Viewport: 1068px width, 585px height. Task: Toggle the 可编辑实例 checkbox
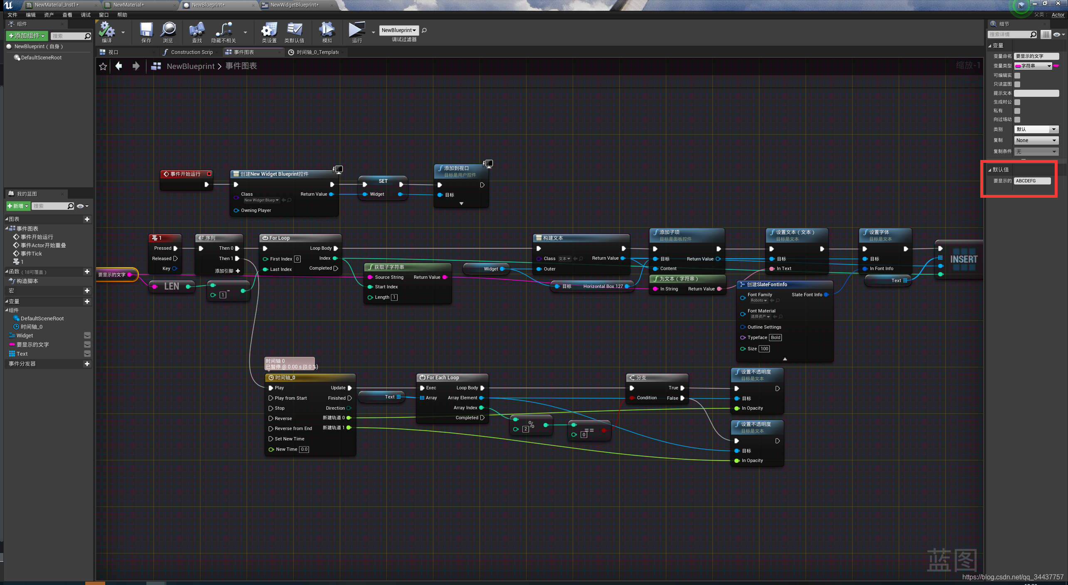tap(1017, 76)
